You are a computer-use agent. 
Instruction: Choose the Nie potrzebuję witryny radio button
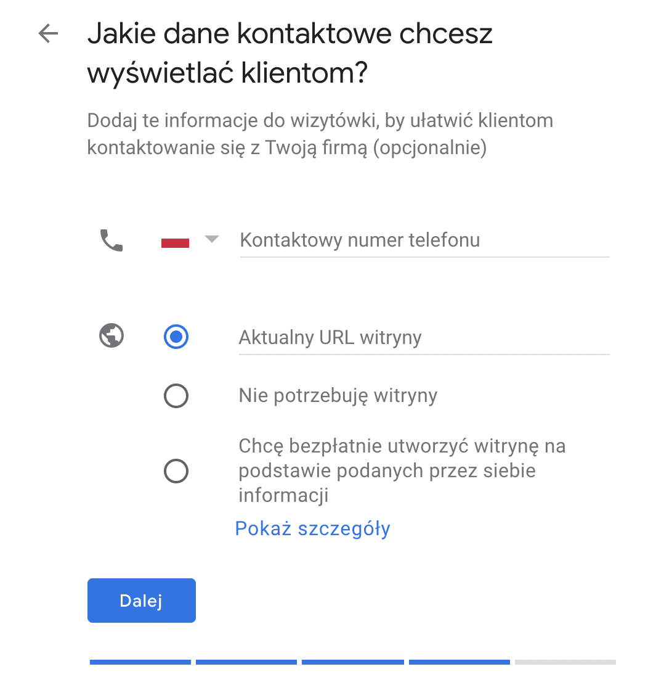pos(176,396)
